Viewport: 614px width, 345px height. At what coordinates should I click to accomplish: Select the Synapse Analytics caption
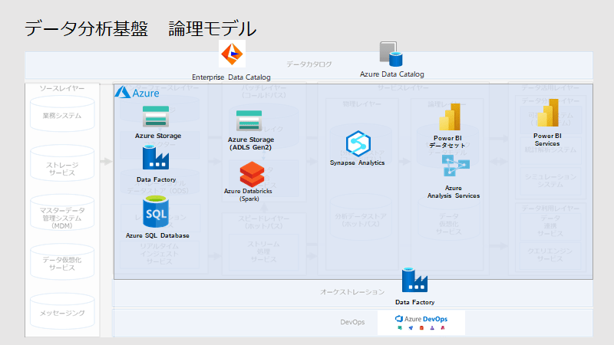click(x=357, y=163)
